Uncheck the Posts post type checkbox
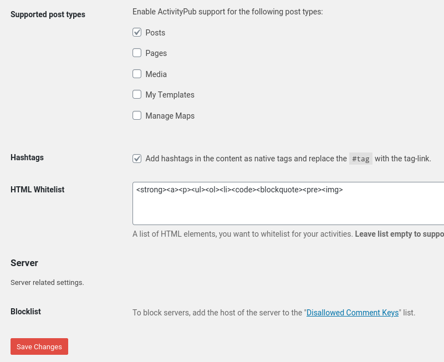 point(137,32)
